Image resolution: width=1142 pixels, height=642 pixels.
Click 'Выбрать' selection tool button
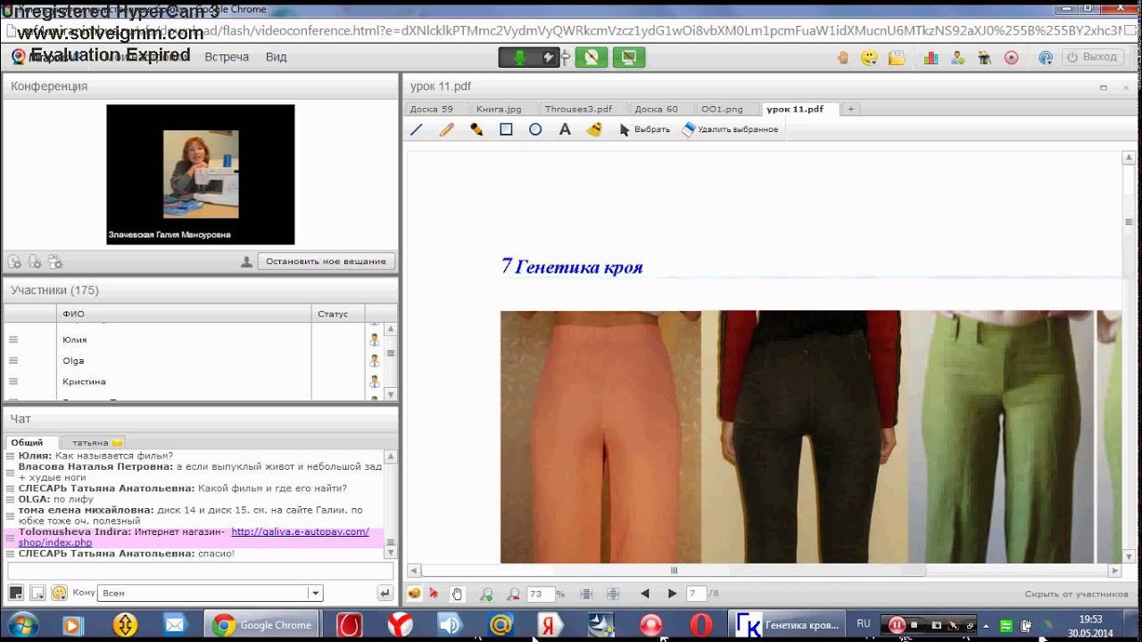pyautogui.click(x=644, y=129)
